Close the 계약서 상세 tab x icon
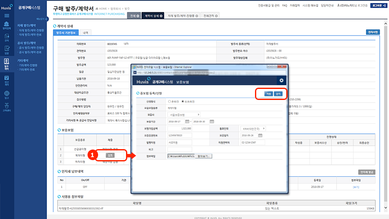Viewport: 389px width, 219px height. point(161,16)
